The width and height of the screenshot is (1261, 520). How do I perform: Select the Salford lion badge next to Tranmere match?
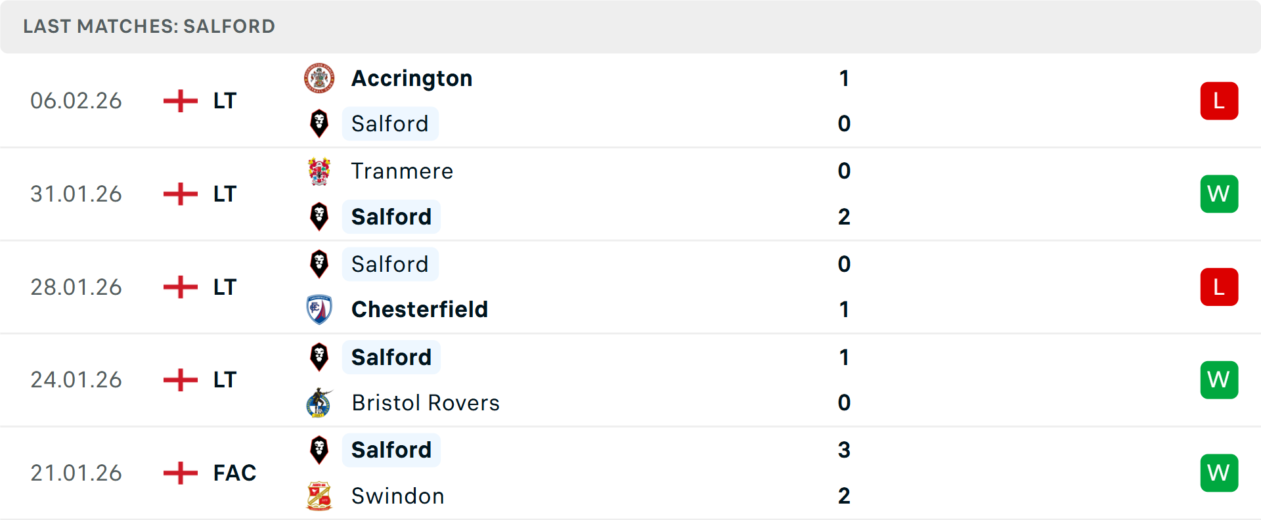tap(319, 217)
